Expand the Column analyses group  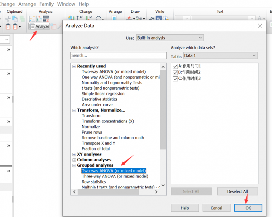click(x=74, y=160)
